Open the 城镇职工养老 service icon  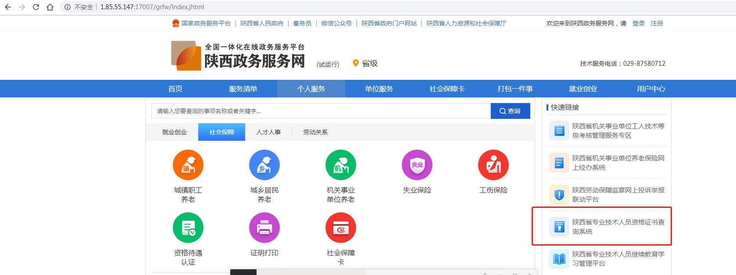(x=188, y=165)
